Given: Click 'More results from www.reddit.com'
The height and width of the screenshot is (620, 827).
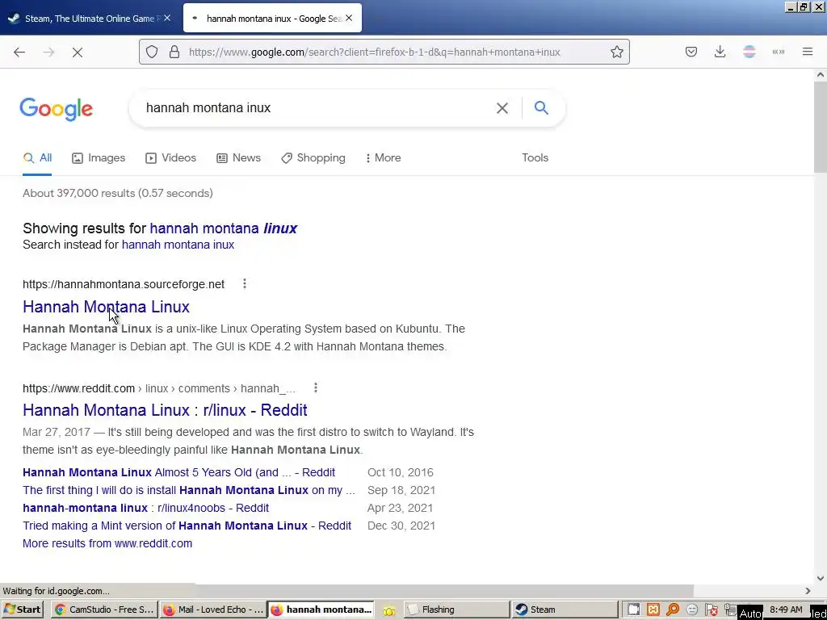Looking at the screenshot, I should pyautogui.click(x=107, y=543).
